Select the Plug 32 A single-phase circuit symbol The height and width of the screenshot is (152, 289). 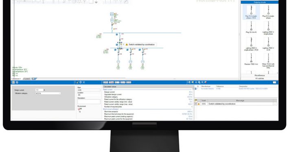pos(268,12)
